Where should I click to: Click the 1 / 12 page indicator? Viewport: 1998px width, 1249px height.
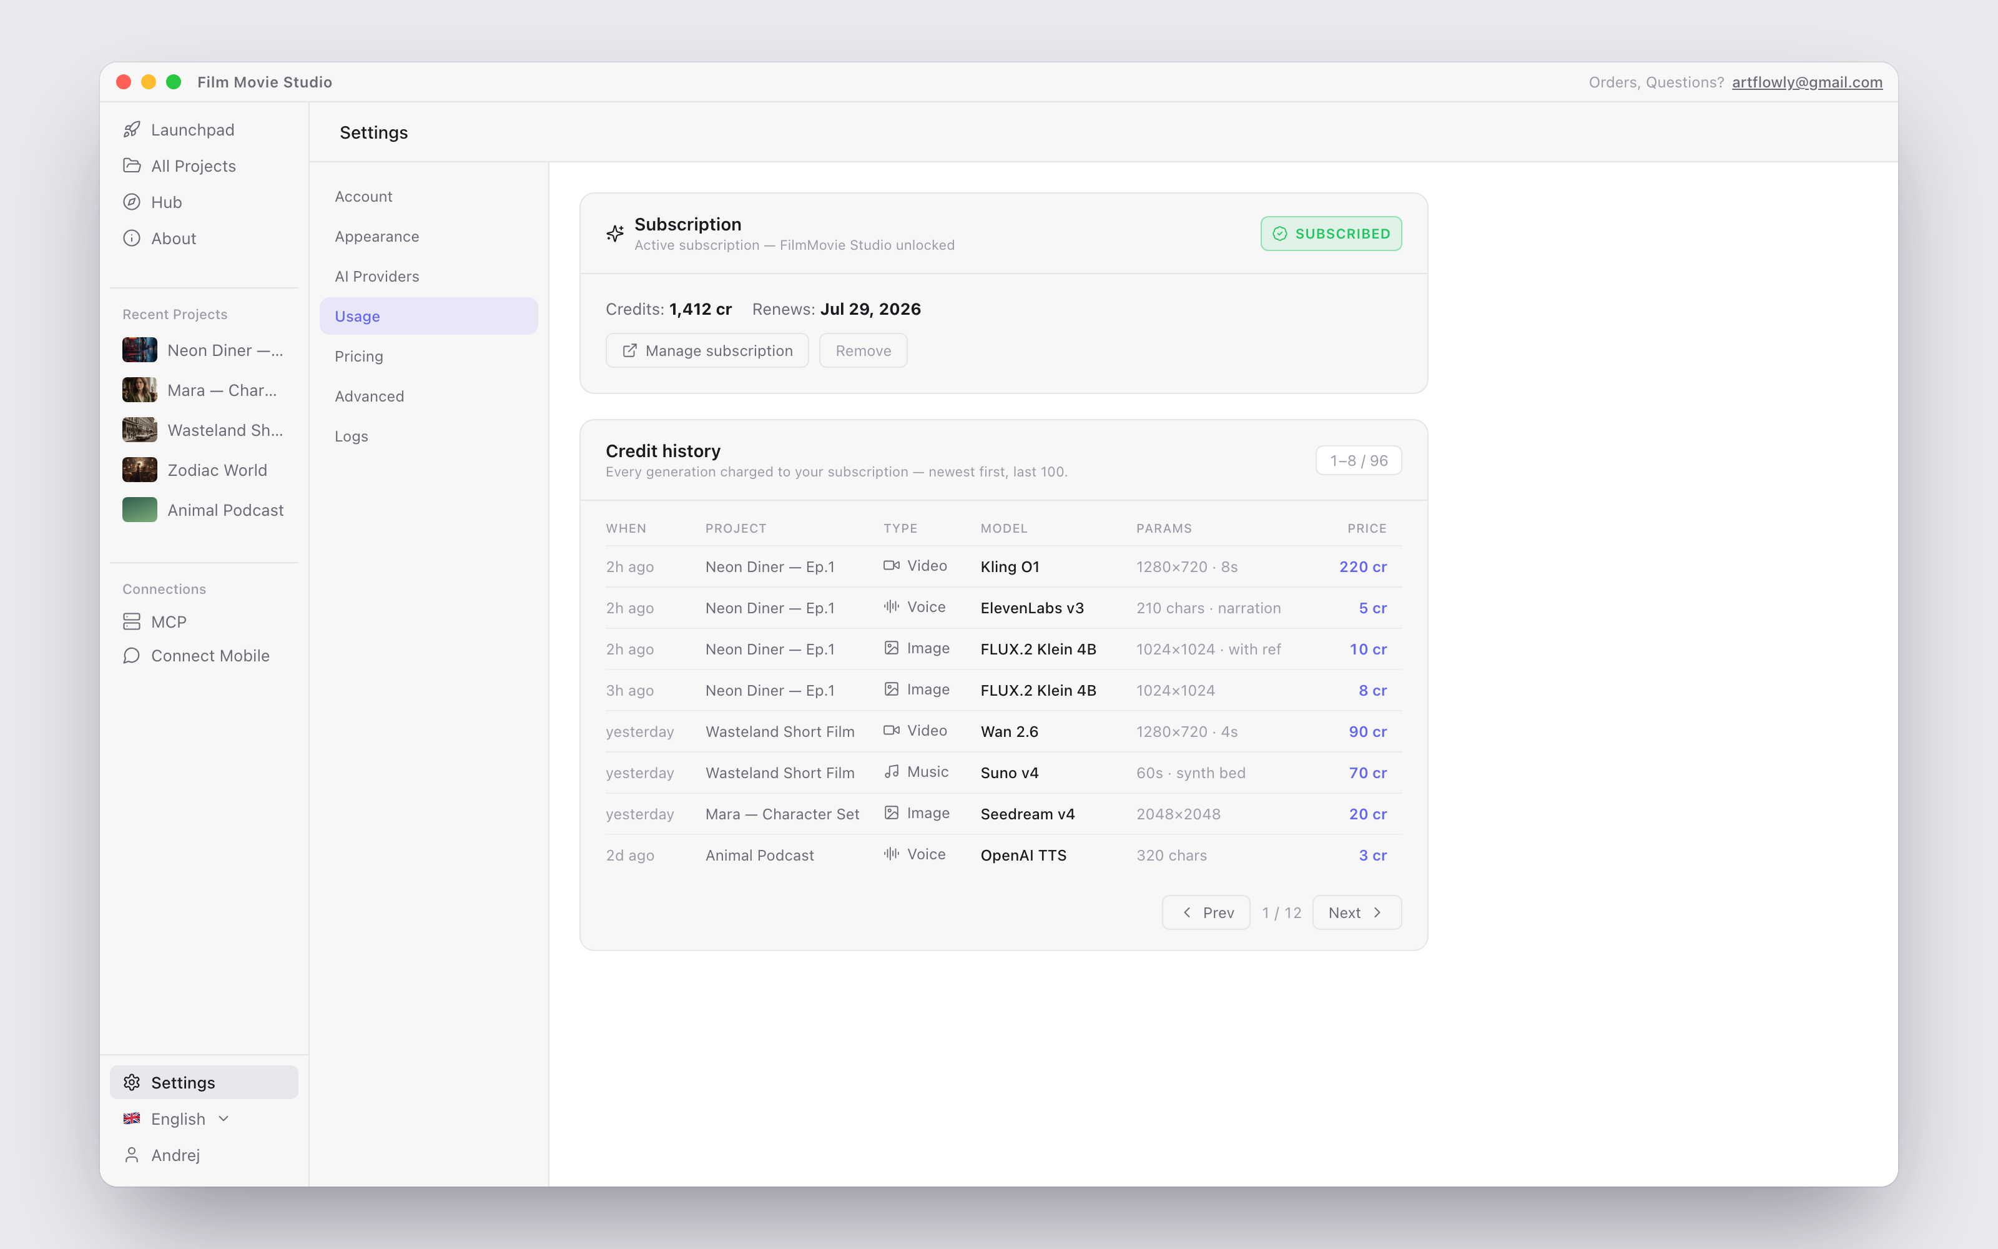tap(1281, 913)
